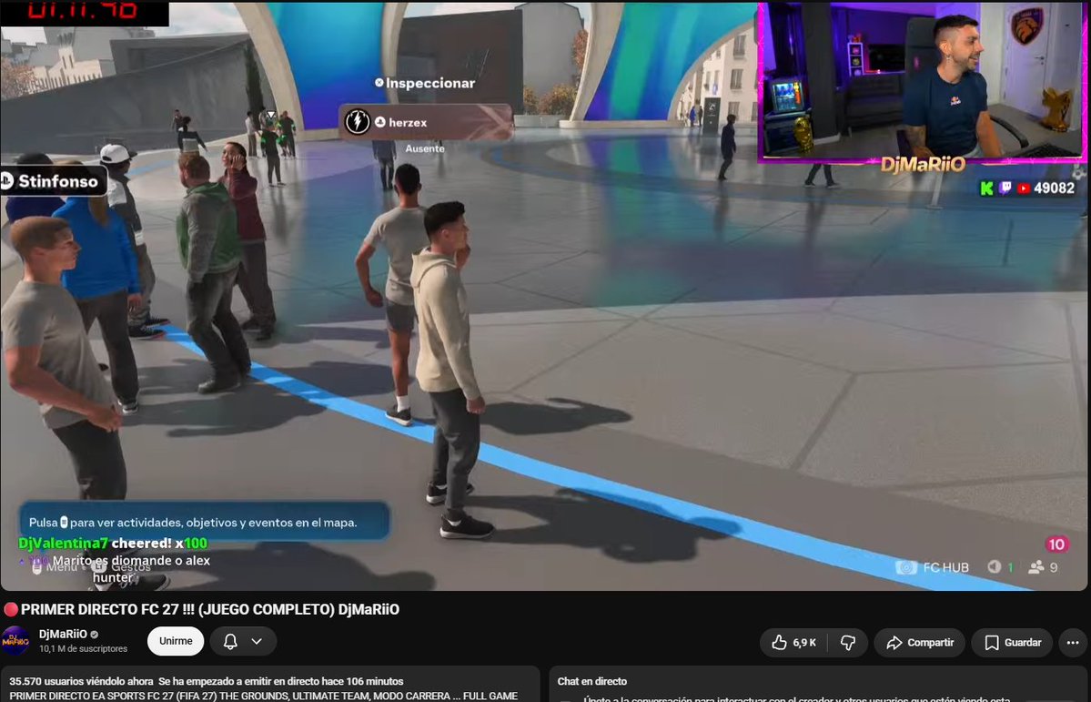Click the channel verified badge
1091x702 pixels.
[x=94, y=635]
